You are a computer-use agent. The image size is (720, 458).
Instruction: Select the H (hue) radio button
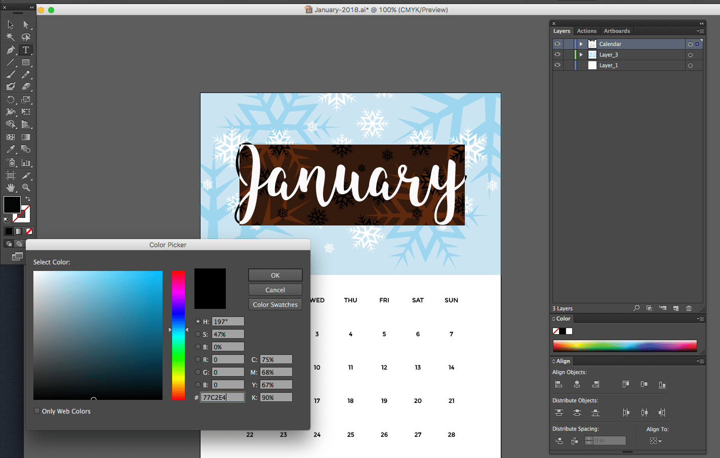pyautogui.click(x=198, y=322)
